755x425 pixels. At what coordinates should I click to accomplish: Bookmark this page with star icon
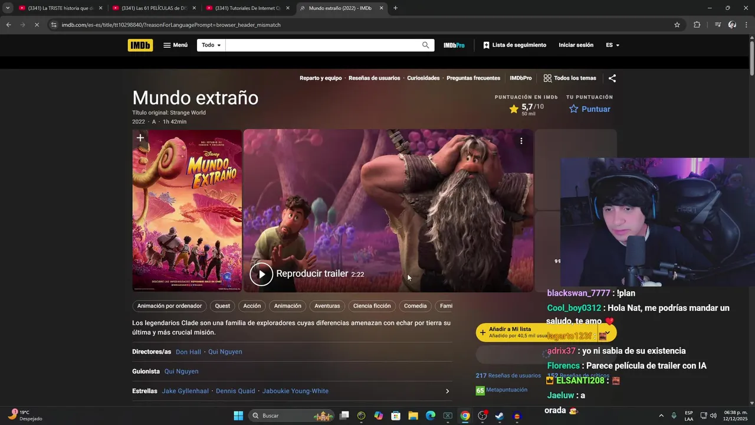(677, 25)
